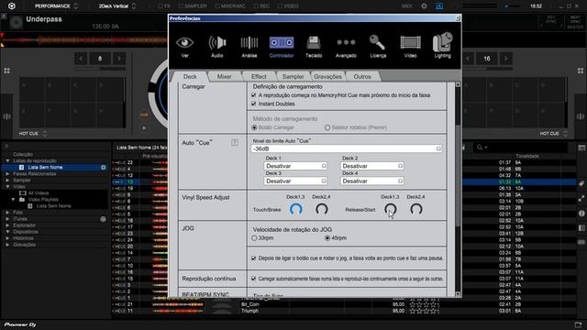Open the Áudio preferences category
This screenshot has width=587, height=330.
pos(217,47)
